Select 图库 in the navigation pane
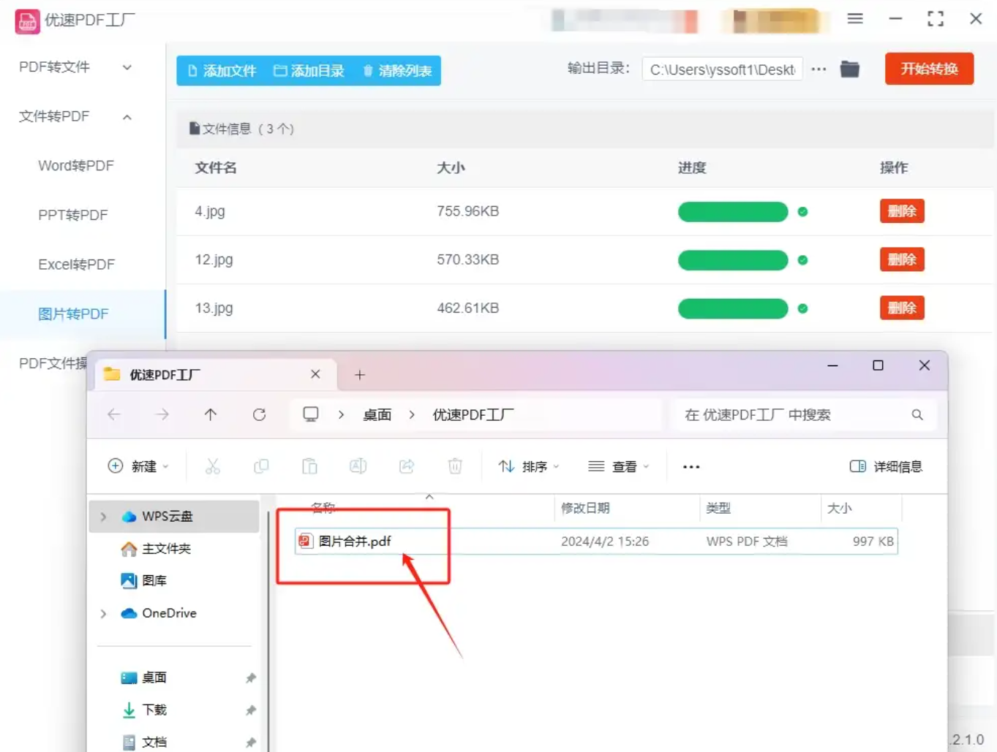This screenshot has height=752, width=997. (144, 581)
